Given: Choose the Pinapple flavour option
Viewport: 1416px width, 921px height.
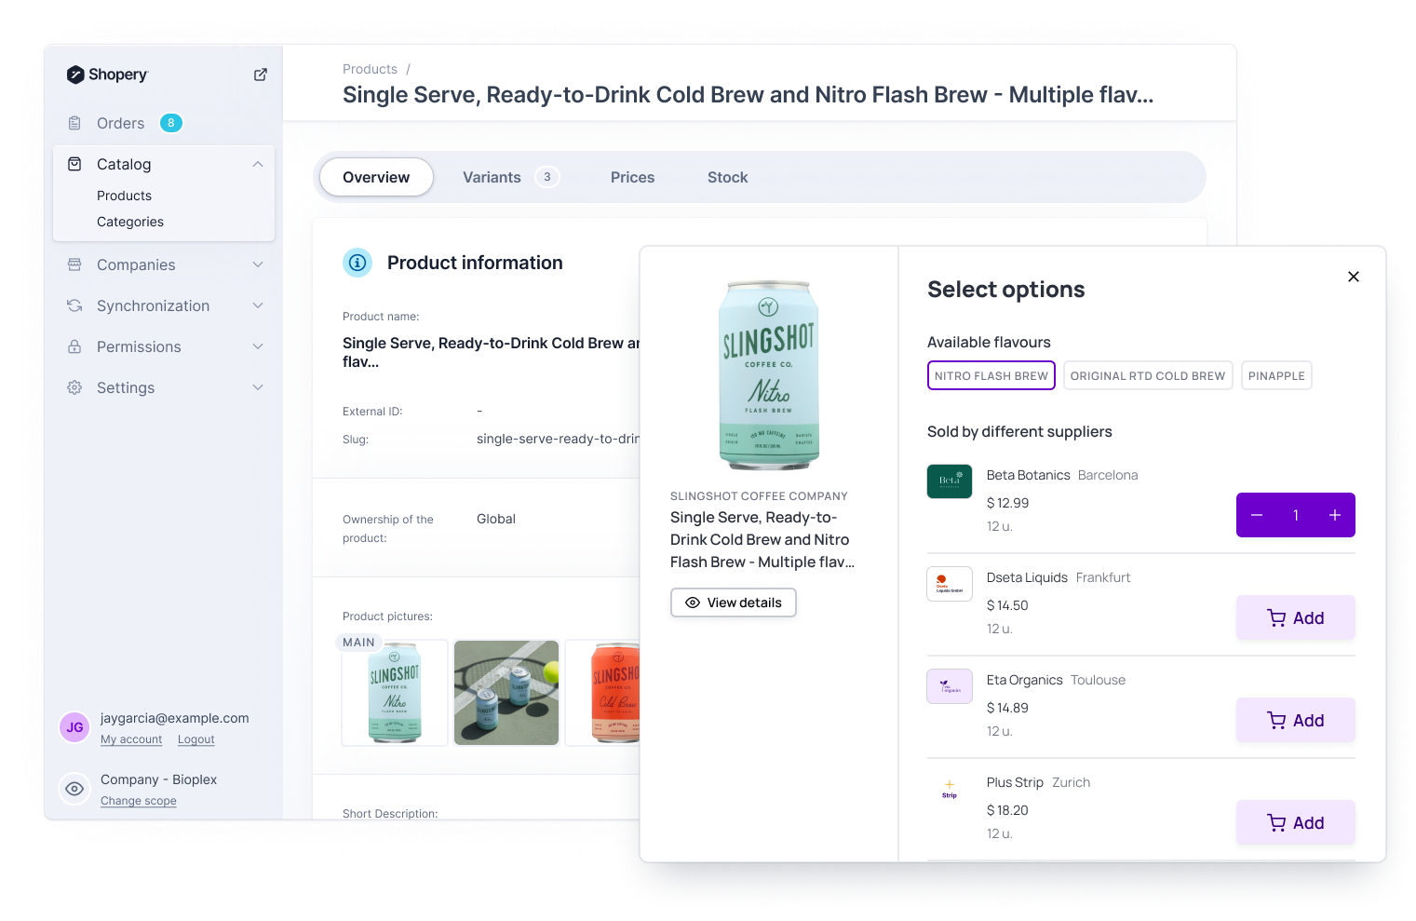Looking at the screenshot, I should click(x=1276, y=375).
